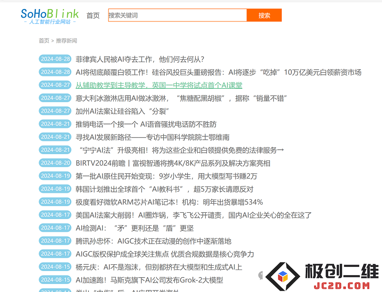The image size is (382, 292).
Task: Open article 第一批AI原住民开始变现
Action: pyautogui.click(x=166, y=176)
